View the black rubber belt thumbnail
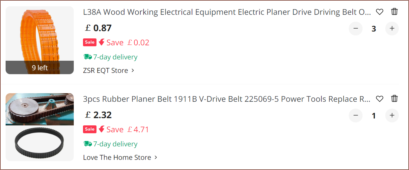This screenshot has height=170, width=409. click(x=40, y=127)
